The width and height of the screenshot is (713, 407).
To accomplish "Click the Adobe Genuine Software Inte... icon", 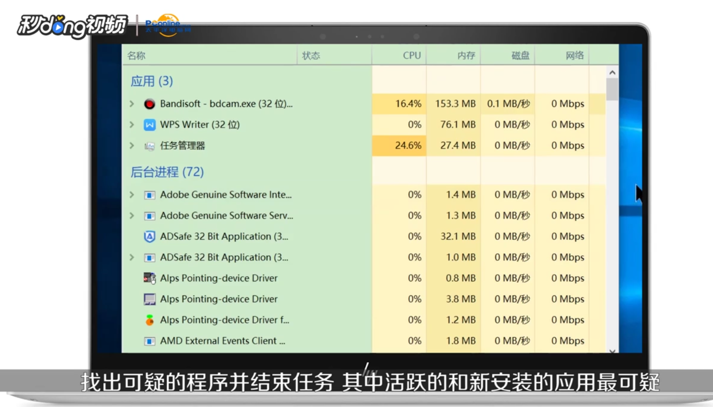I will (x=150, y=195).
